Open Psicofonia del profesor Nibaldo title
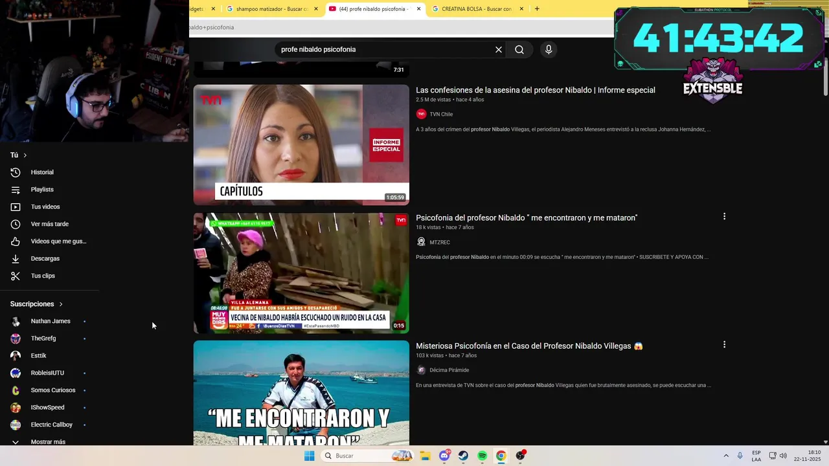829x466 pixels. click(527, 218)
